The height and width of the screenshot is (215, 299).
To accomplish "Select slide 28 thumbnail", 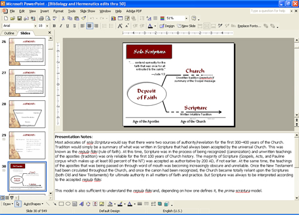I will 27,114.
